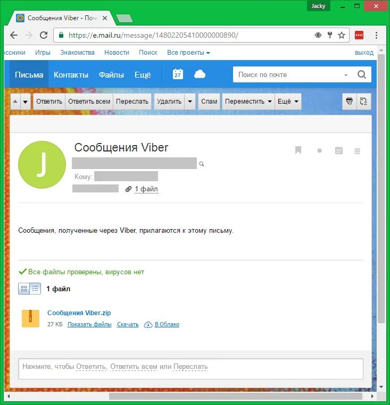Click the cloud download icon beside В Облако
Screen dimensions: 390x405
pos(148,325)
